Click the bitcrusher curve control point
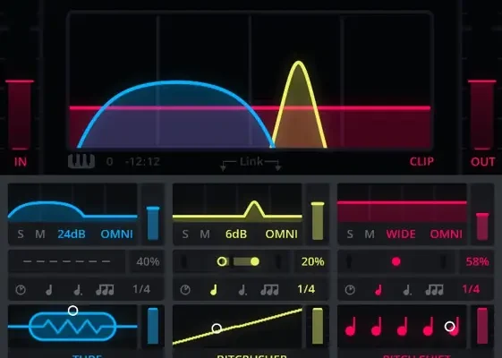This screenshot has height=358, width=502. 217,328
